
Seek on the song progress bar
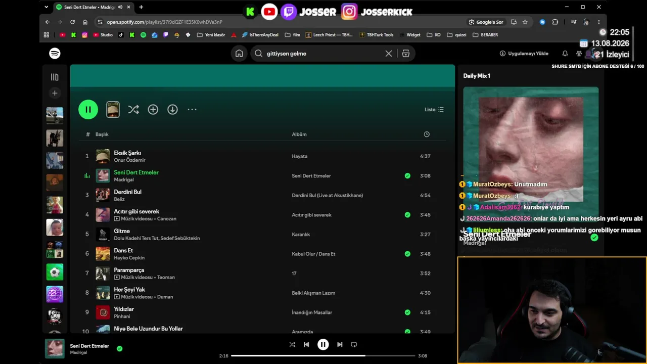(323, 356)
